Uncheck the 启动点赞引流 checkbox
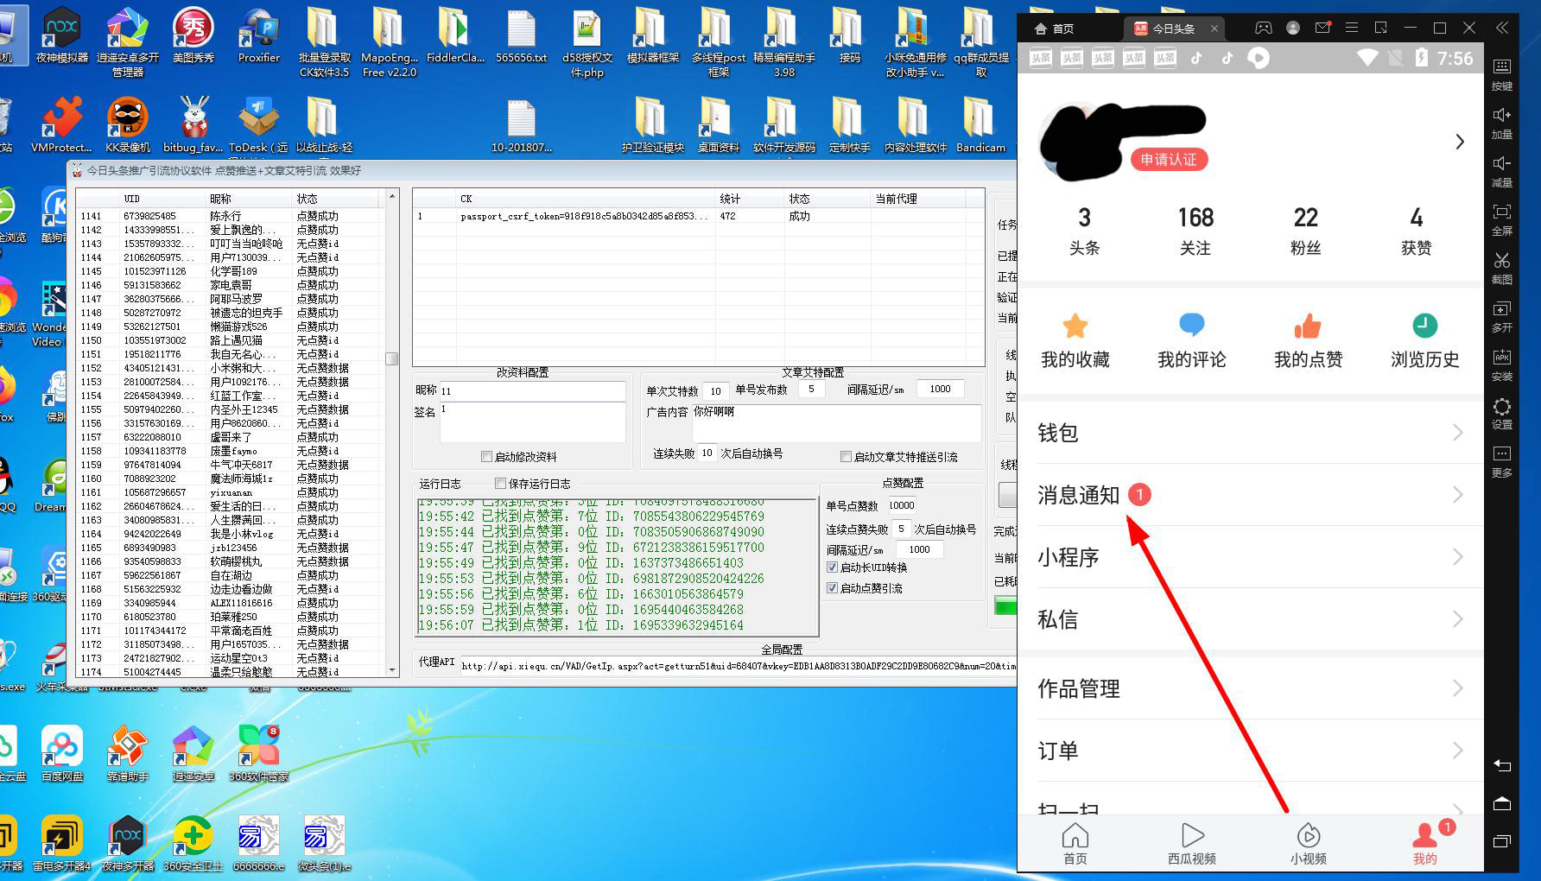Image resolution: width=1541 pixels, height=881 pixels. (832, 588)
